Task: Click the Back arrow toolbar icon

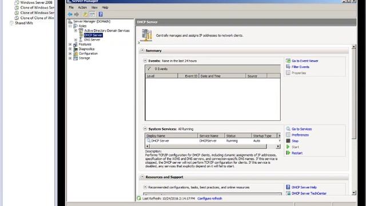Action: pyautogui.click(x=70, y=14)
